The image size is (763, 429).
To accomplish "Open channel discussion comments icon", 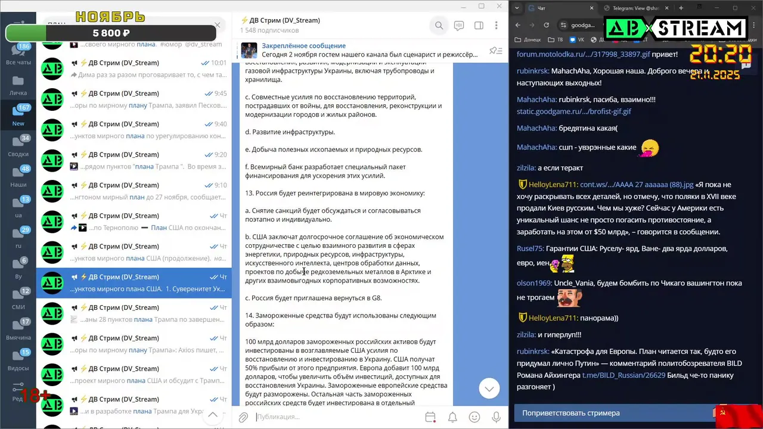I will click(x=459, y=26).
